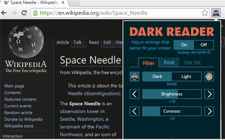Image resolution: width=225 pixels, height=140 pixels.
Task: Click the green padlock security icon
Action: click(x=35, y=13)
